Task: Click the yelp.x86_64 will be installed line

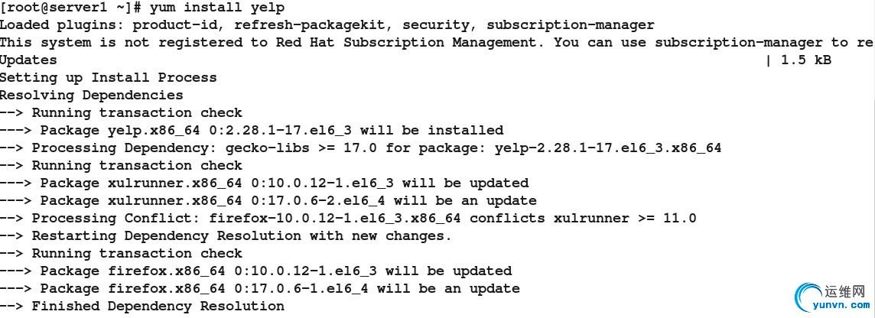Action: pyautogui.click(x=252, y=131)
